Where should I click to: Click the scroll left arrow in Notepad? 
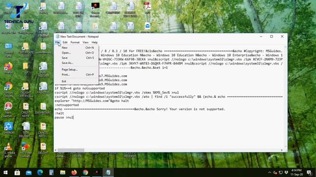pos(56,150)
